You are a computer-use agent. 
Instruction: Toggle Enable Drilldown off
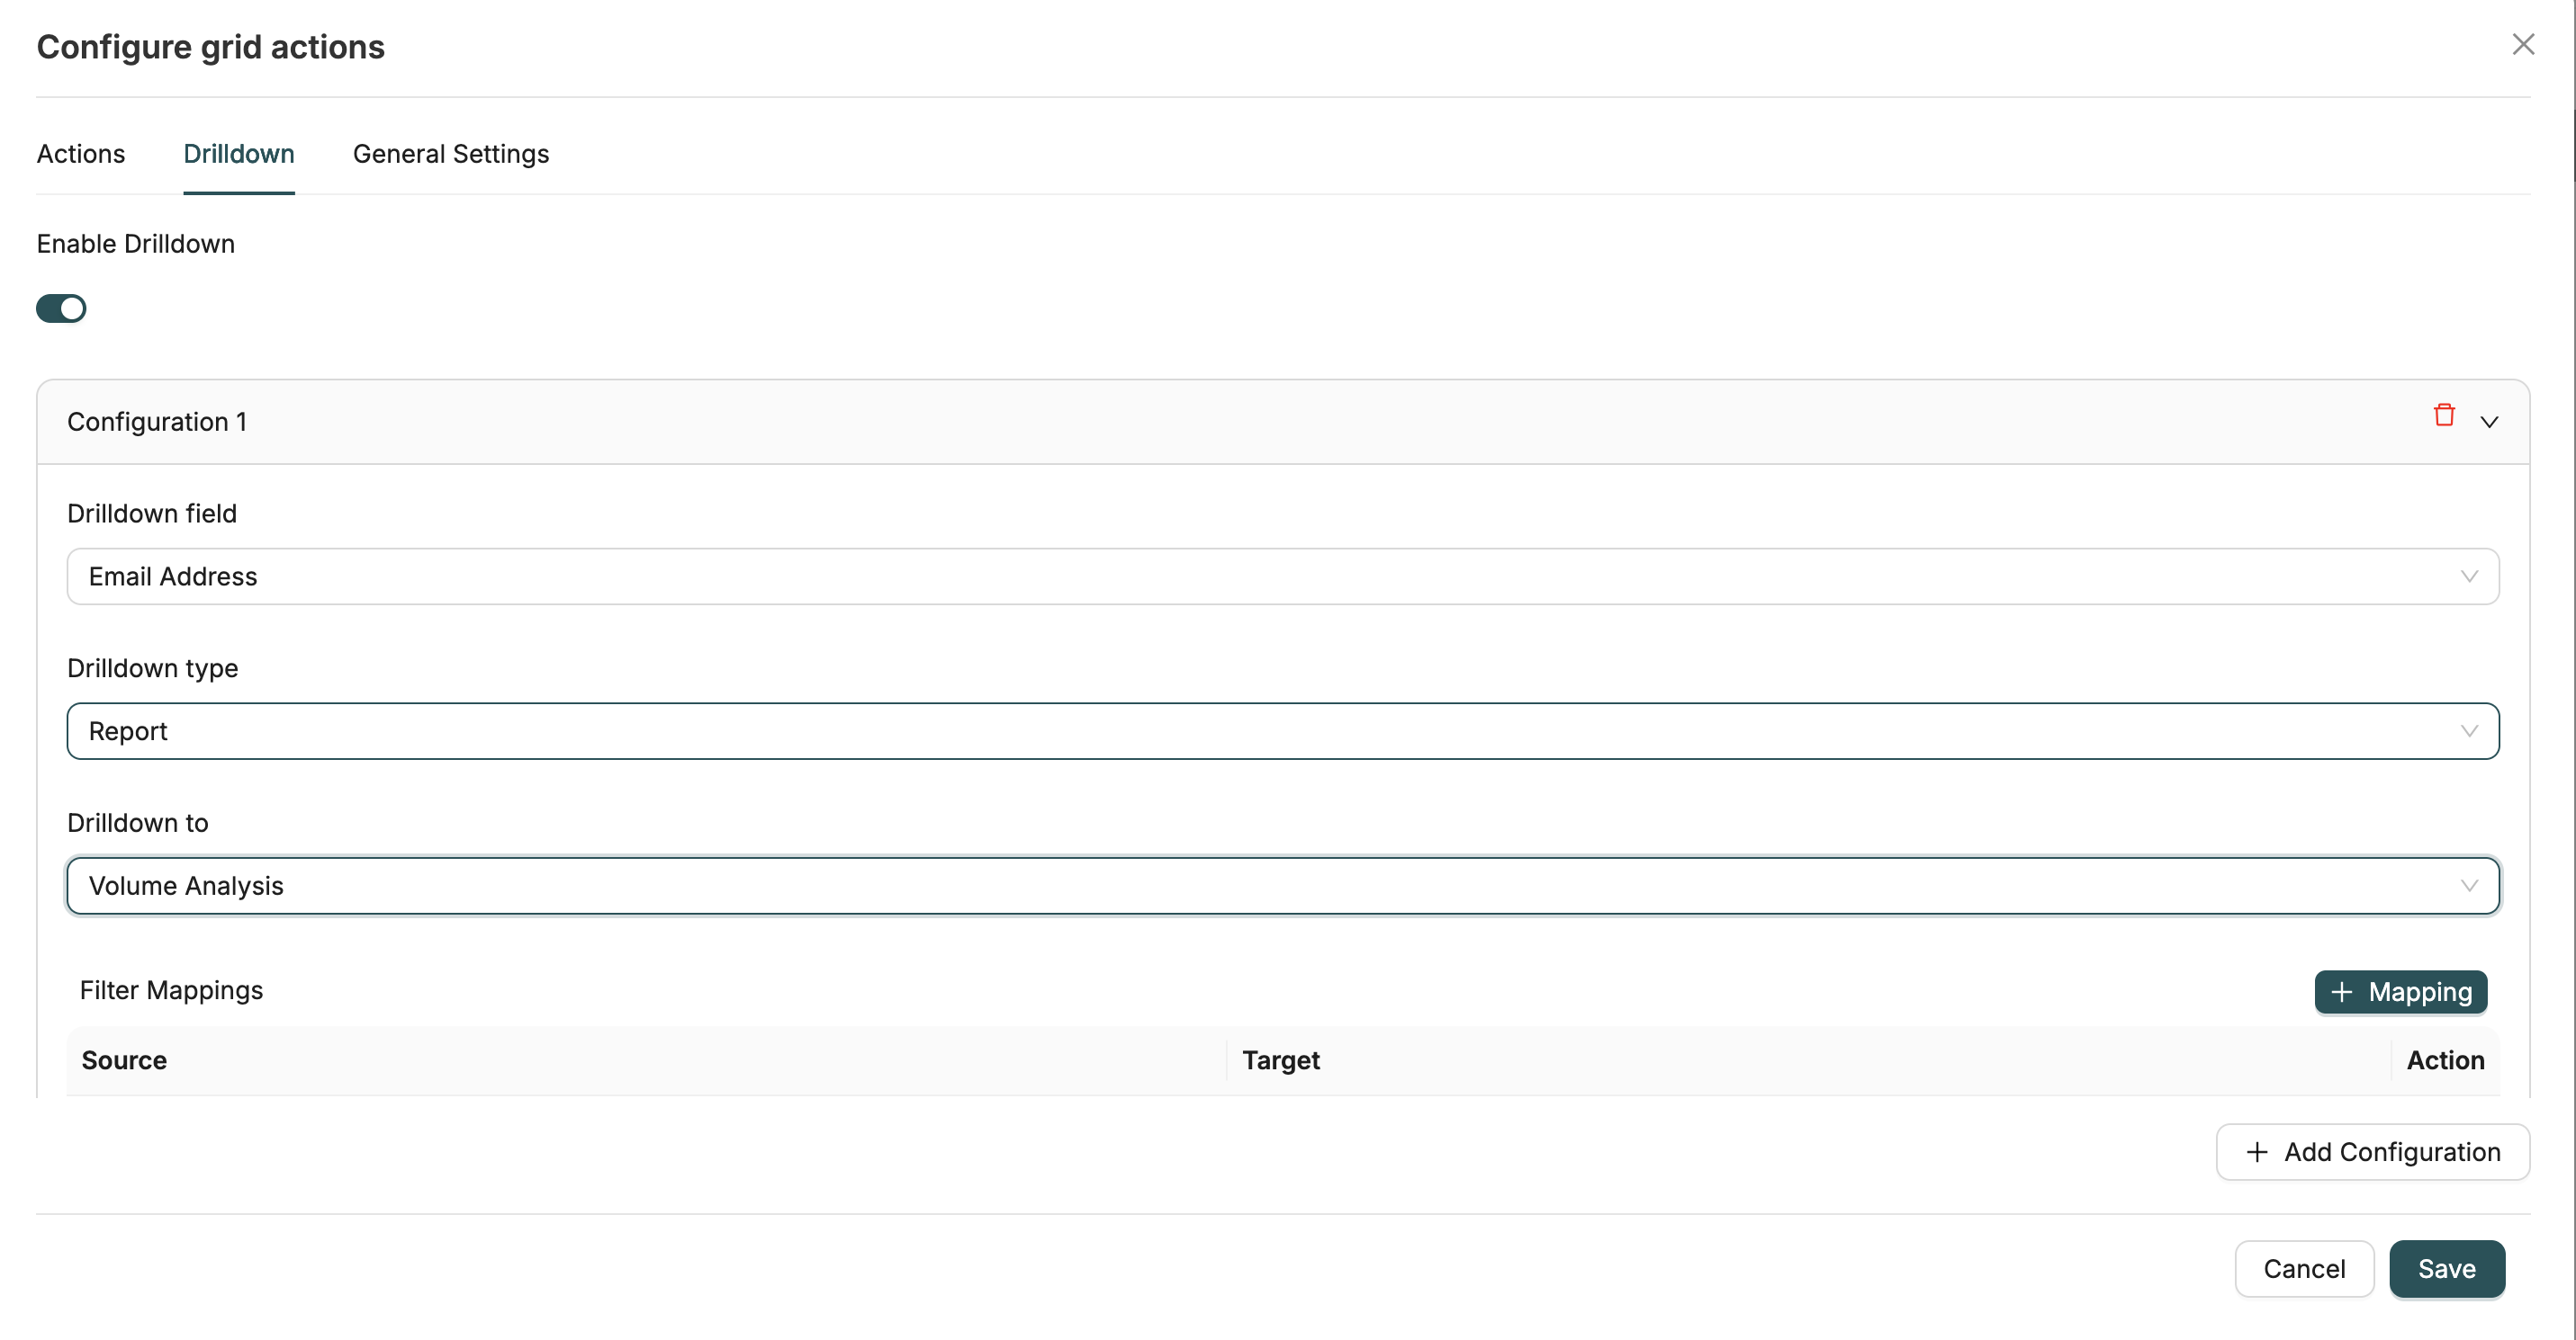(61, 308)
